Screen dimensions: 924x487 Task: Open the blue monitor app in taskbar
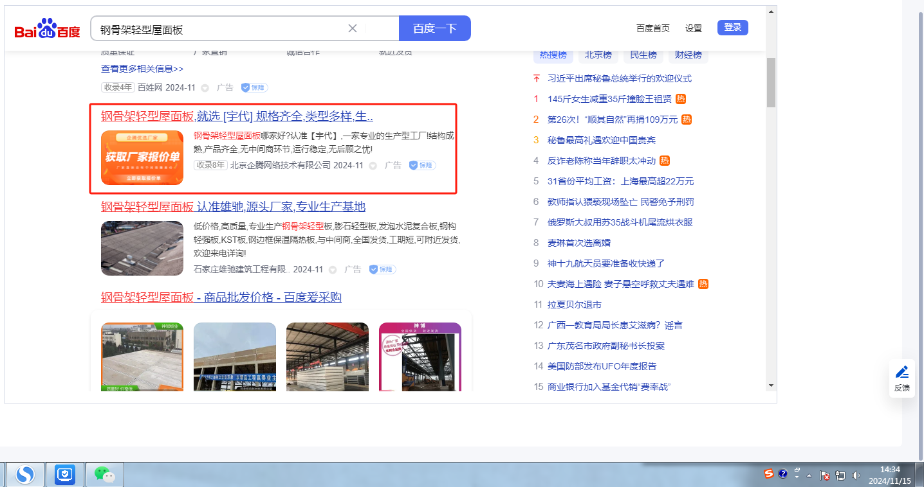click(x=65, y=475)
